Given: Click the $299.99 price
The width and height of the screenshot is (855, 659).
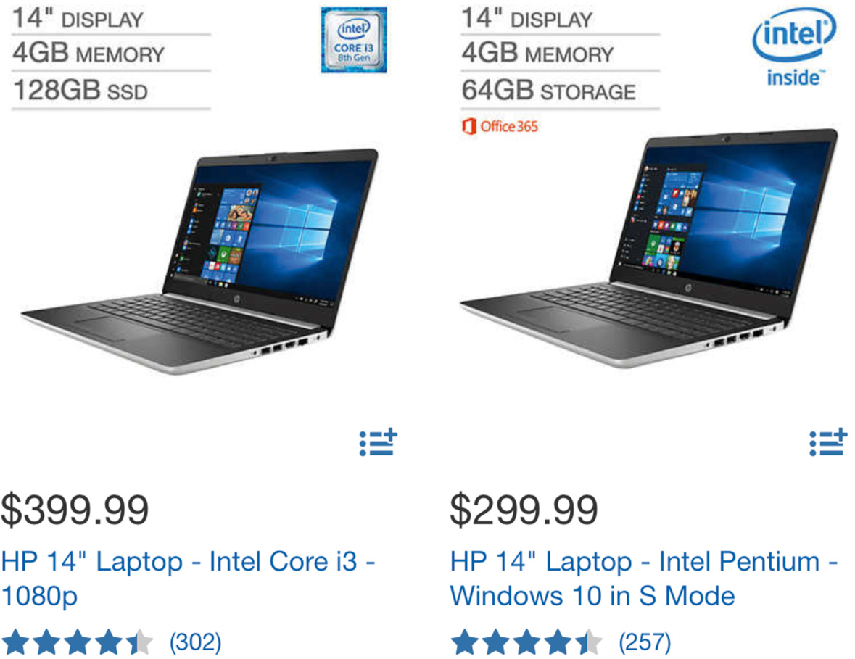Looking at the screenshot, I should pyautogui.click(x=524, y=510).
